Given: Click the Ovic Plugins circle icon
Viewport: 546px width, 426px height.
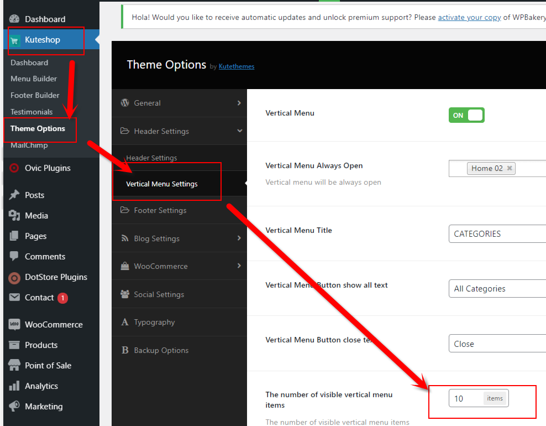Looking at the screenshot, I should pyautogui.click(x=14, y=168).
